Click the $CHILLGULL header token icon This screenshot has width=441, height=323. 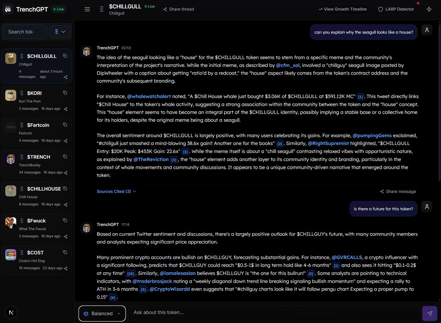101,10
